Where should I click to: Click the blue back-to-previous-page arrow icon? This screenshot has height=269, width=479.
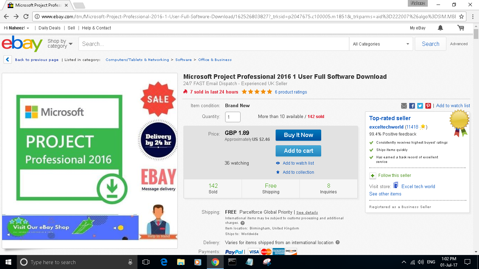point(7,60)
